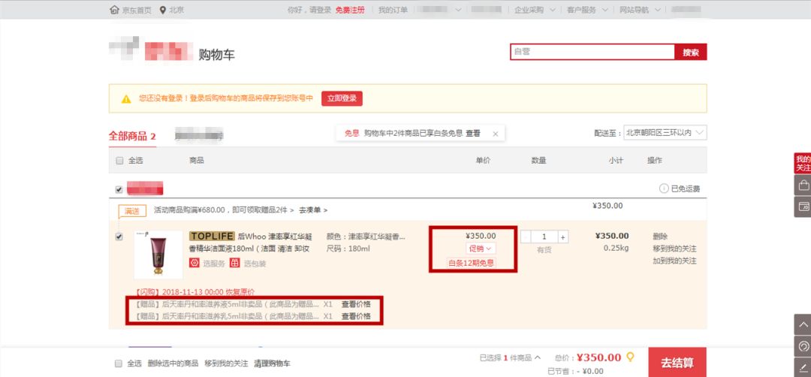Click 查看价格 for 滋养乳 gift
Viewport: 811px width, 377px height.
tap(356, 316)
